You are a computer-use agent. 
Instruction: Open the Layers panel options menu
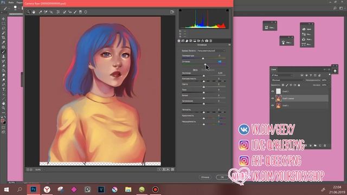pos(329,69)
